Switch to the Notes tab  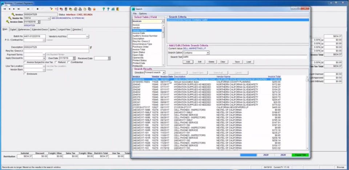[x=53, y=29]
